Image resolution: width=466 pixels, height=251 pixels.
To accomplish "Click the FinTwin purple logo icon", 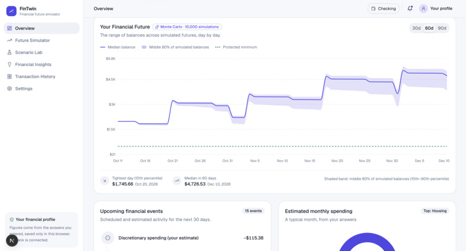I will point(12,11).
